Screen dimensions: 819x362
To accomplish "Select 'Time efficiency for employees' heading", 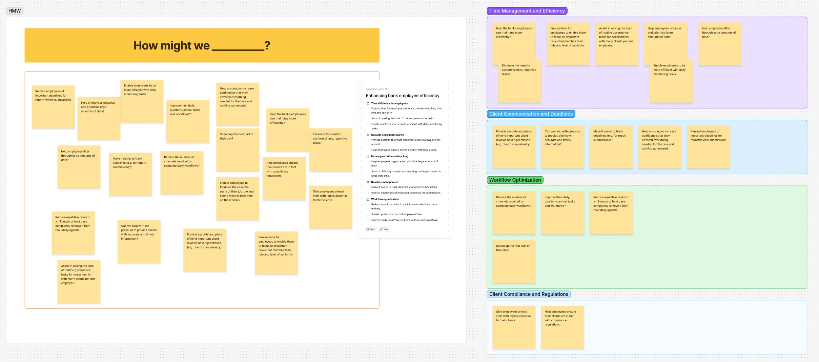I will [389, 103].
